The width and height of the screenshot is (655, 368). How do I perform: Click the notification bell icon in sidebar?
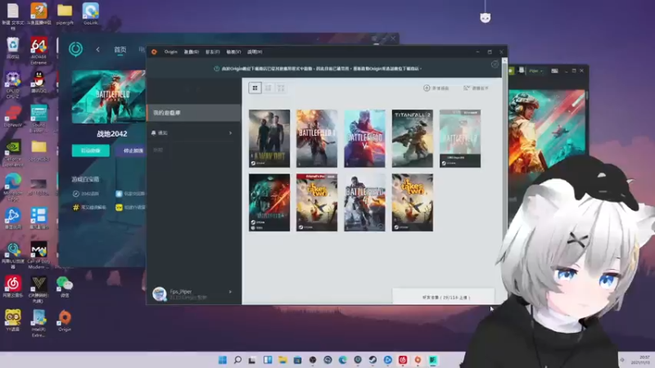pyautogui.click(x=153, y=132)
